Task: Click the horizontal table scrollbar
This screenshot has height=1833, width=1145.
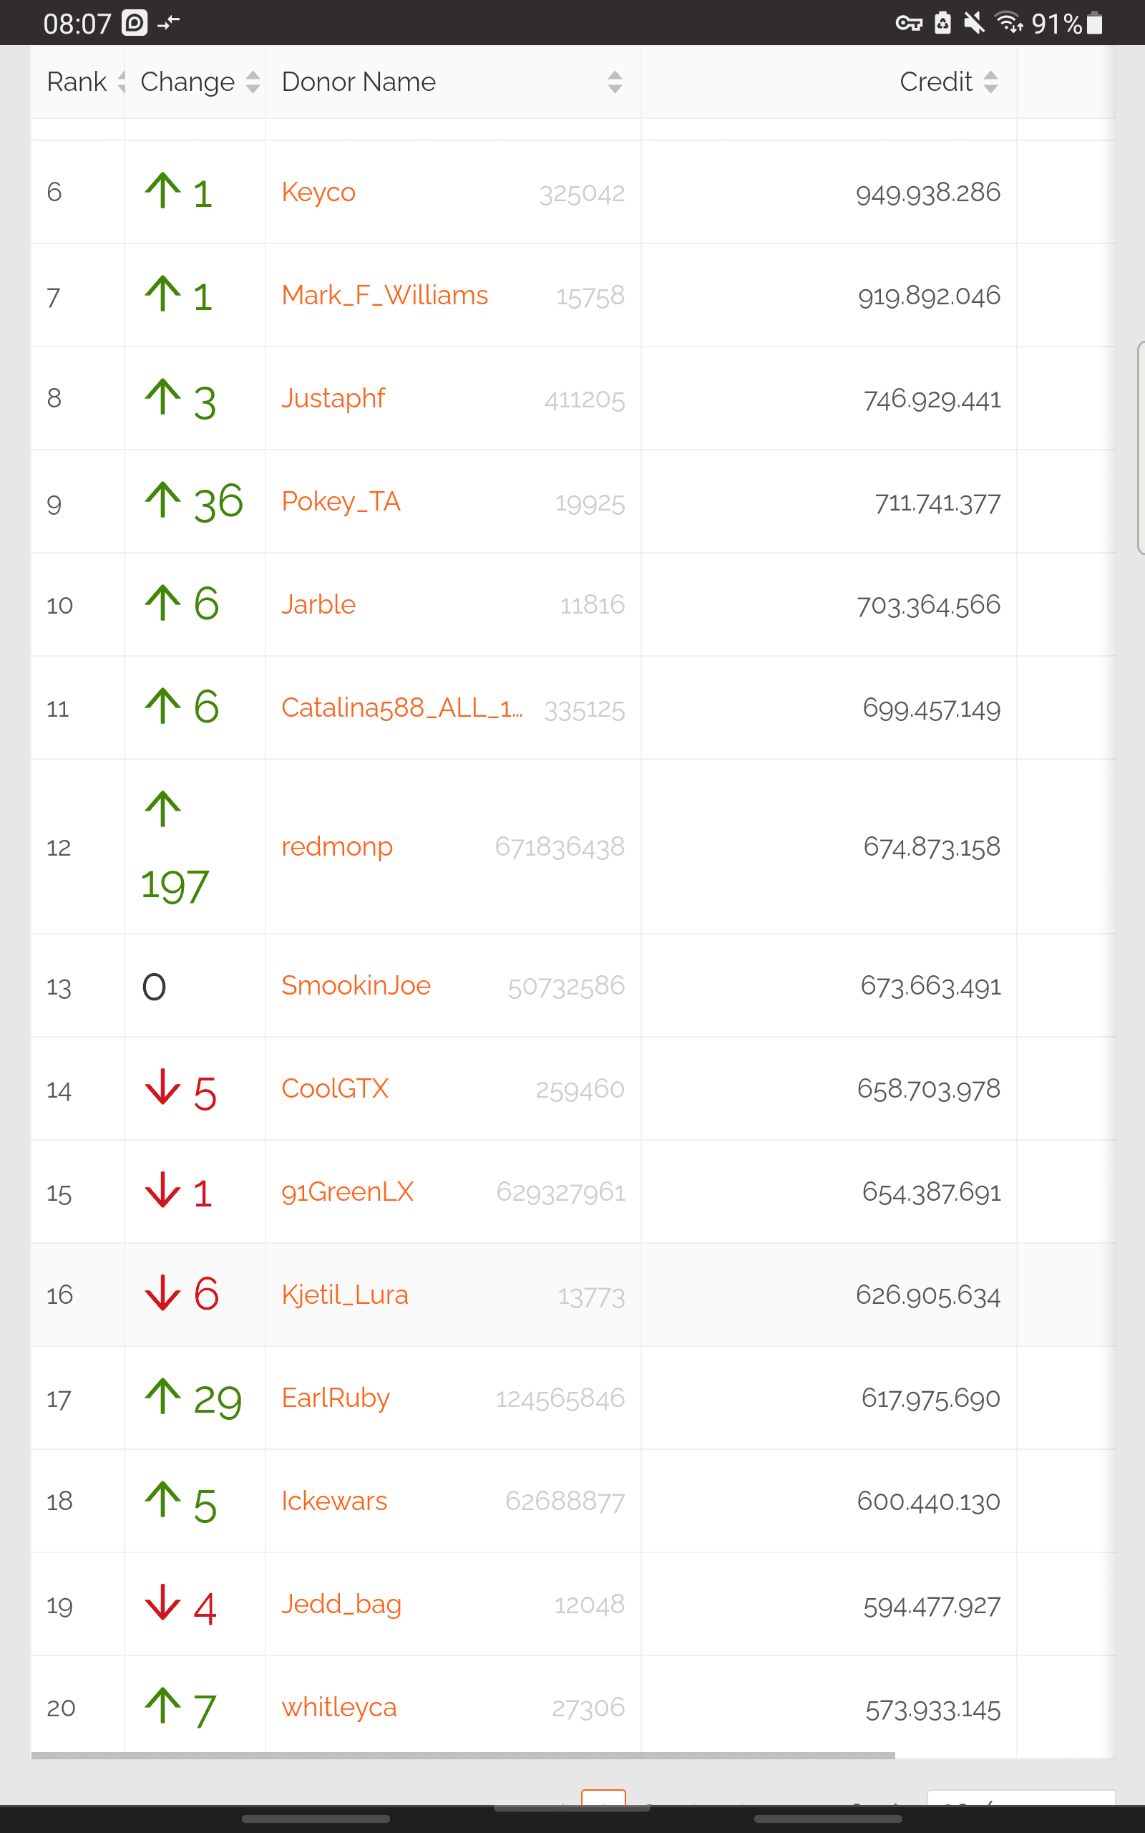Action: (x=463, y=1755)
